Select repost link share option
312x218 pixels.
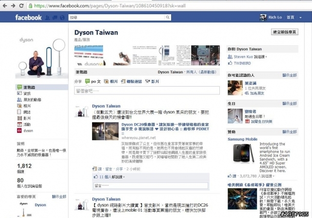tap(132, 81)
